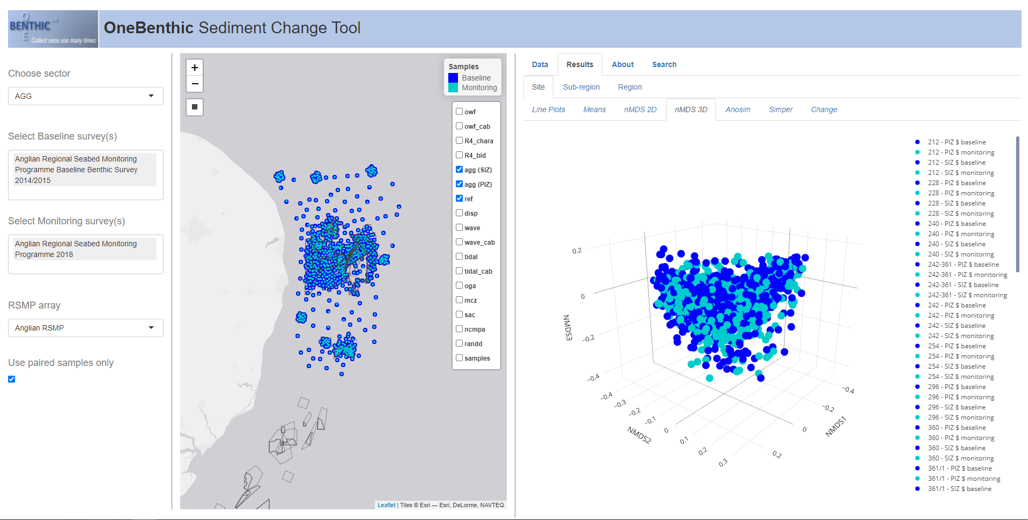Open the Anosim tab
Viewport: 1028px width, 520px height.
[737, 109]
